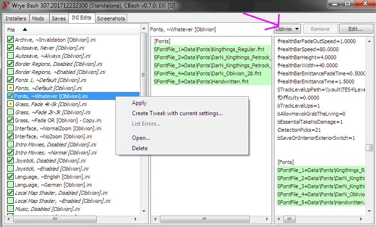
Task: Check the Language, ~German box
Action: tap(10, 185)
